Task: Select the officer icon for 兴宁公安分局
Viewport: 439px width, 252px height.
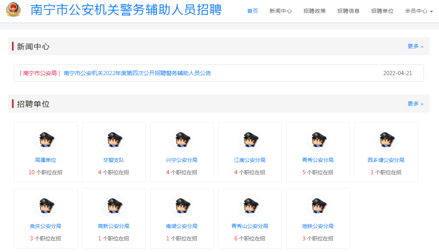Action: (x=182, y=140)
